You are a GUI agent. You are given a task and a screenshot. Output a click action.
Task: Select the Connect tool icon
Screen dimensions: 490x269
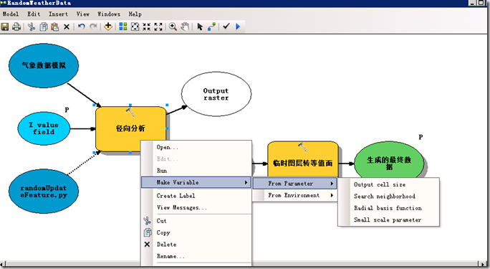(x=211, y=27)
